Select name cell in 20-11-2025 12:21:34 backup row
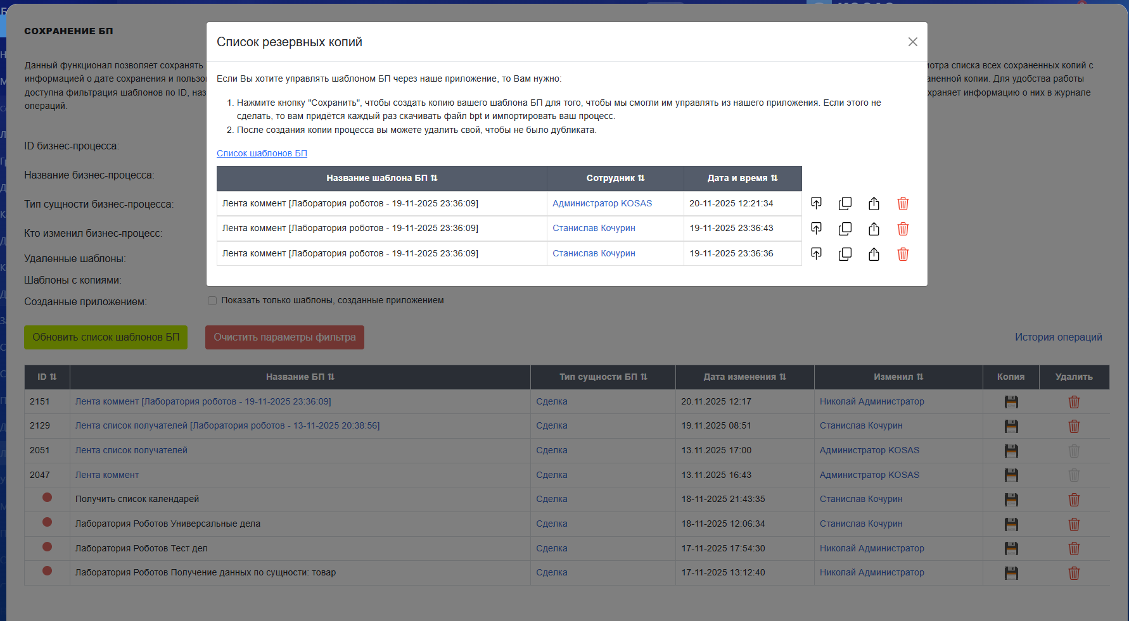The image size is (1129, 621). pos(382,203)
